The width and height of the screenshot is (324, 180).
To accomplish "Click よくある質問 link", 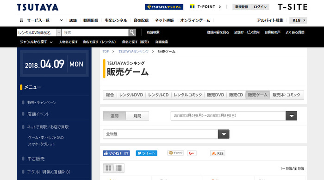I will pyautogui.click(x=295, y=32).
